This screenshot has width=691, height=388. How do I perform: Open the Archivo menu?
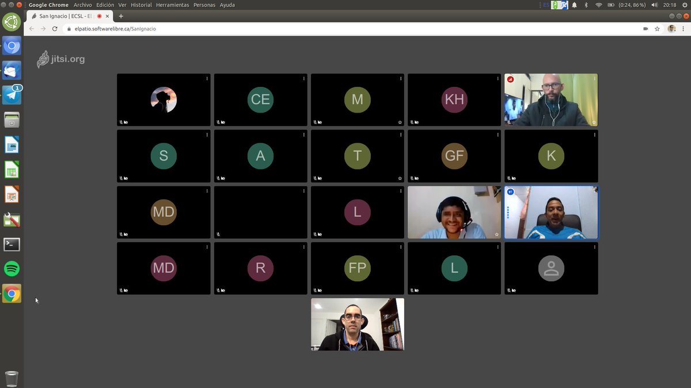(83, 5)
